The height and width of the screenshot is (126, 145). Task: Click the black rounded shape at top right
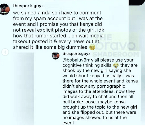coord(137,3)
